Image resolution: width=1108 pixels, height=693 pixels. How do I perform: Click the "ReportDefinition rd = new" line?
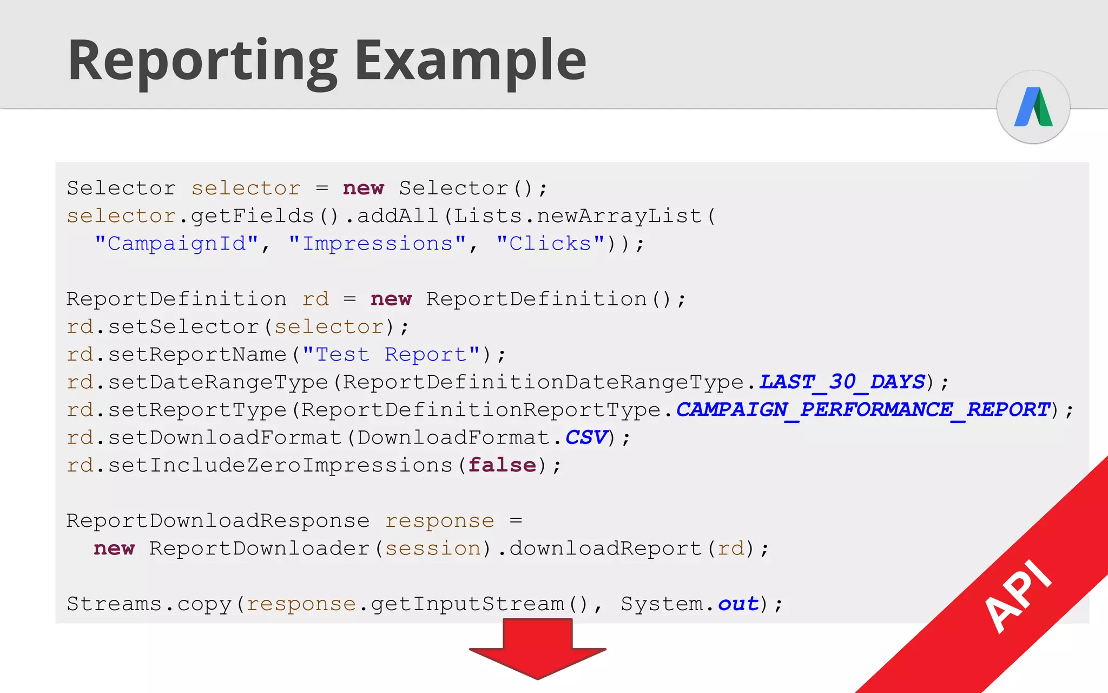(x=376, y=299)
